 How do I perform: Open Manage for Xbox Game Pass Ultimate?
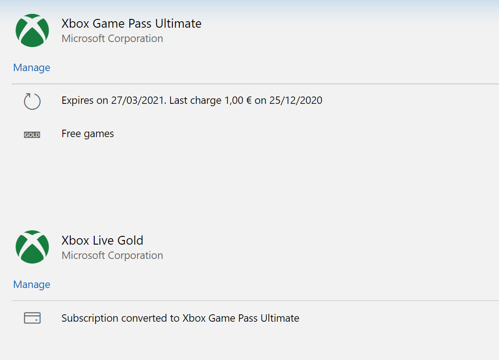coord(31,68)
